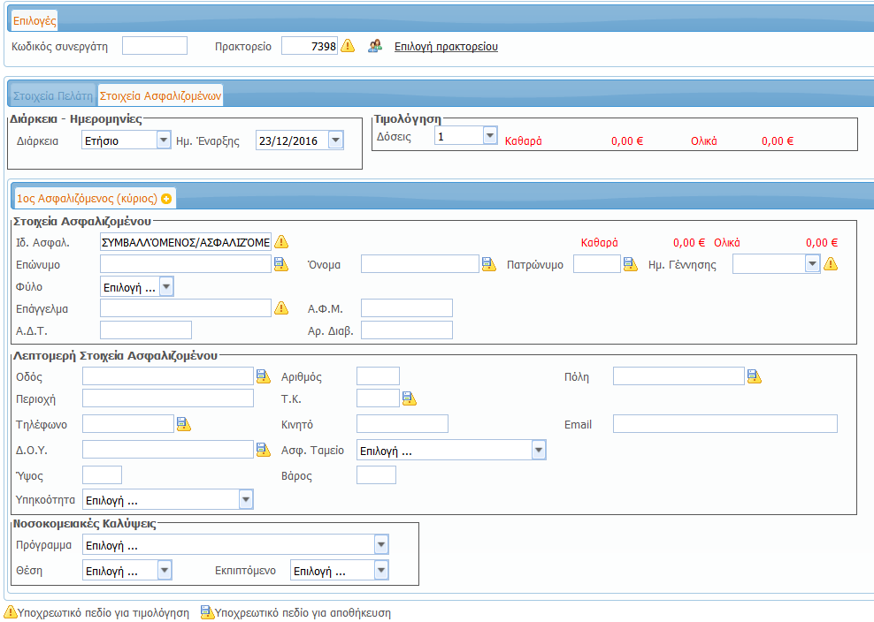Screen dimensions: 874x622
Task: Click disk icon in save legend footer
Action: (207, 612)
